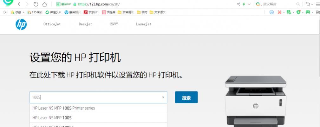320x127 pixels.
Task: Click the browser search box
Action: click(278, 4)
